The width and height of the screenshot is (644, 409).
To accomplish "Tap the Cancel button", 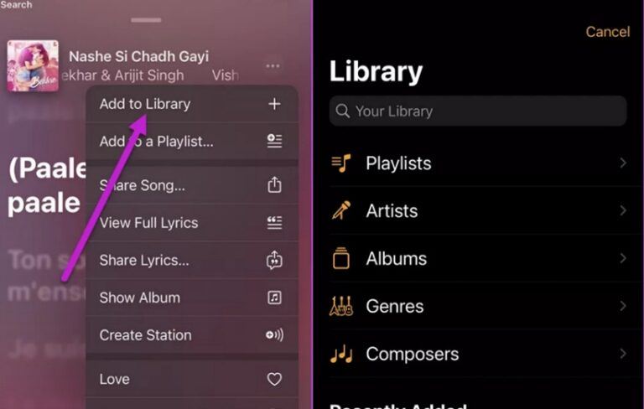I will (607, 32).
